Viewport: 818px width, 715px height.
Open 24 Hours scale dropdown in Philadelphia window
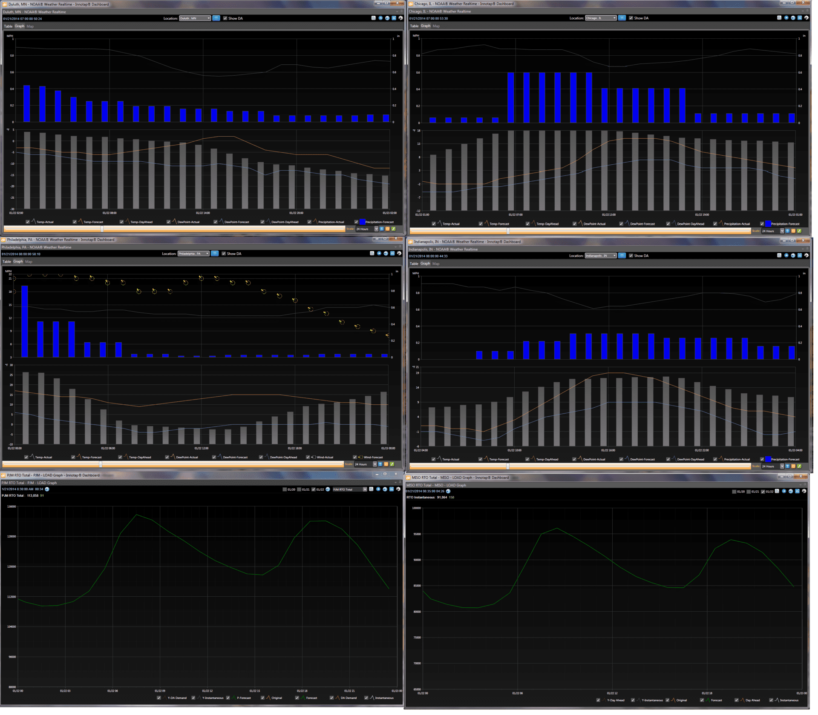(x=366, y=464)
